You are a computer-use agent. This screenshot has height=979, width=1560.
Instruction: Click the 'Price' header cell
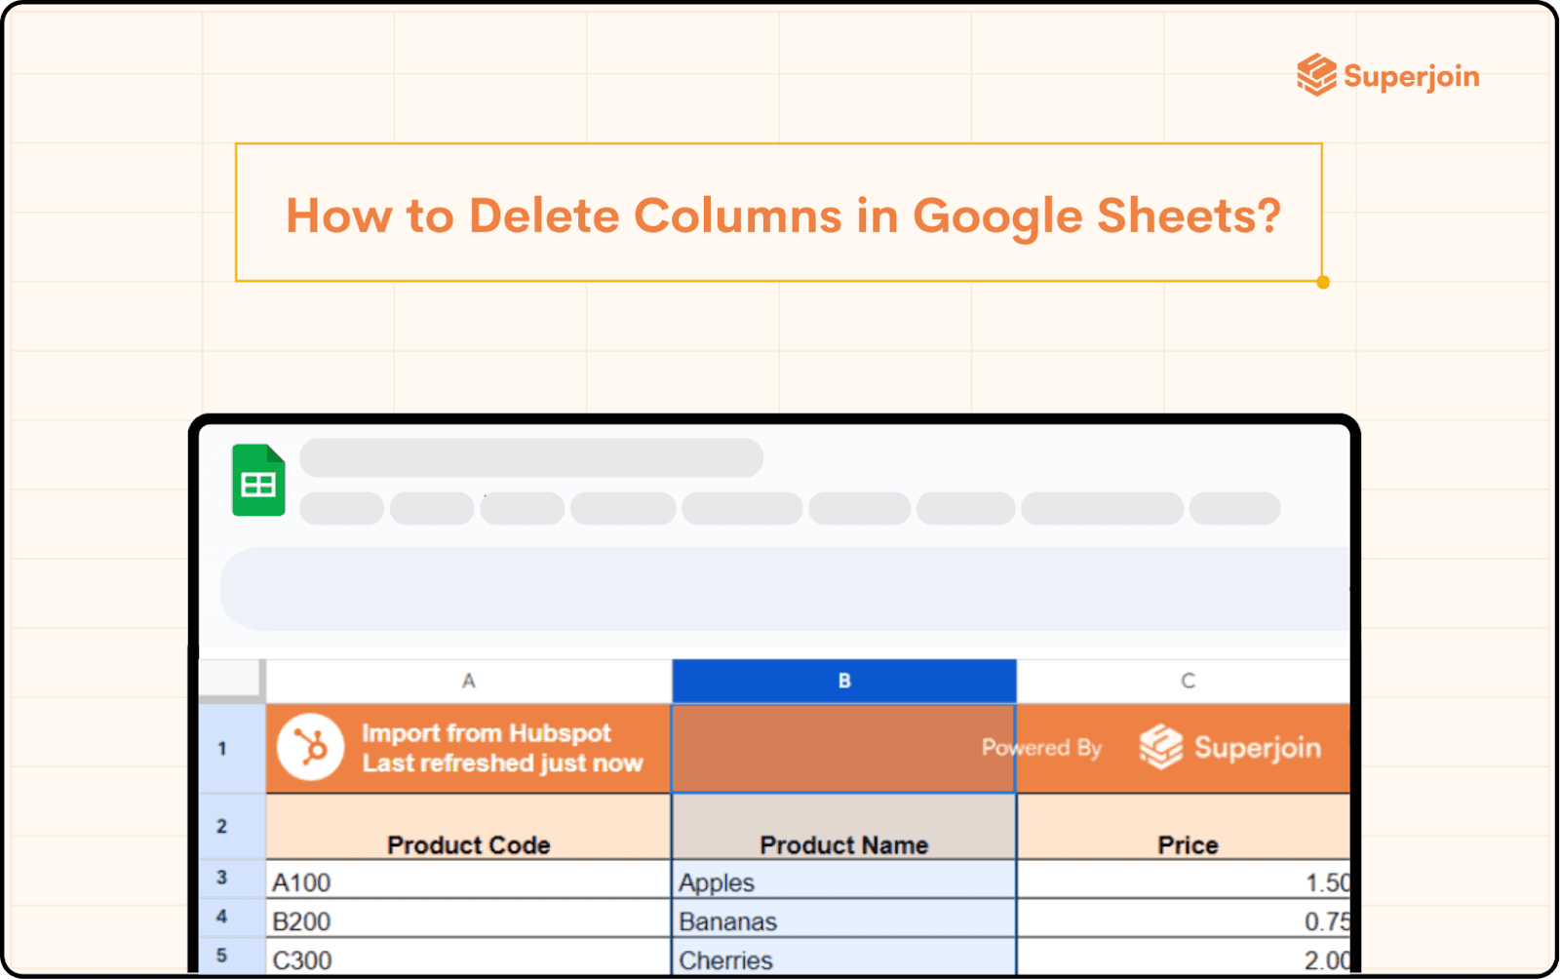(1185, 826)
